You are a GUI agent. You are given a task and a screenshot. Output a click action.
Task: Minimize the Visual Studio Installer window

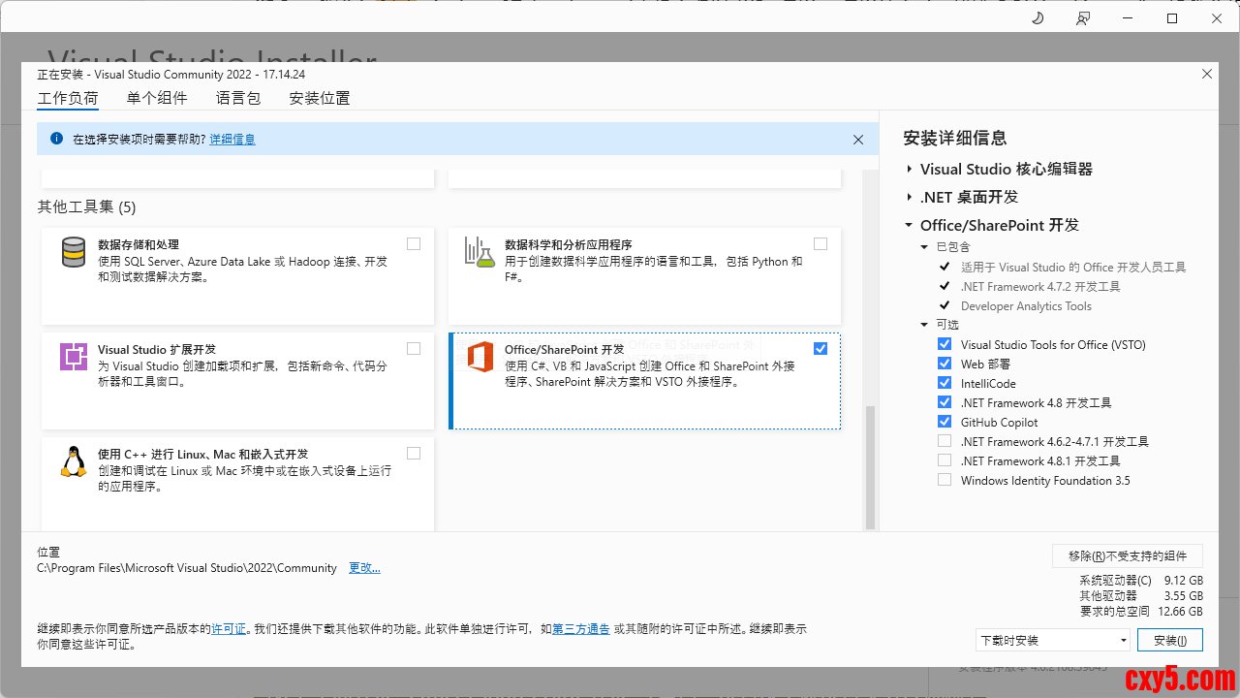[x=1128, y=18]
